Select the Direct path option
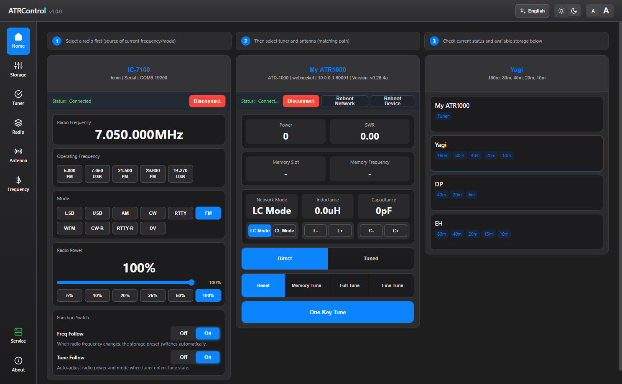The width and height of the screenshot is (622, 384). coord(285,259)
